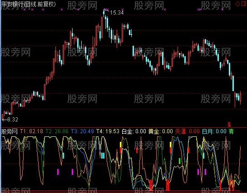The height and width of the screenshot is (193, 247).
Task: Click the 天瀑: 0.00 indicator value
Action: 188,131
